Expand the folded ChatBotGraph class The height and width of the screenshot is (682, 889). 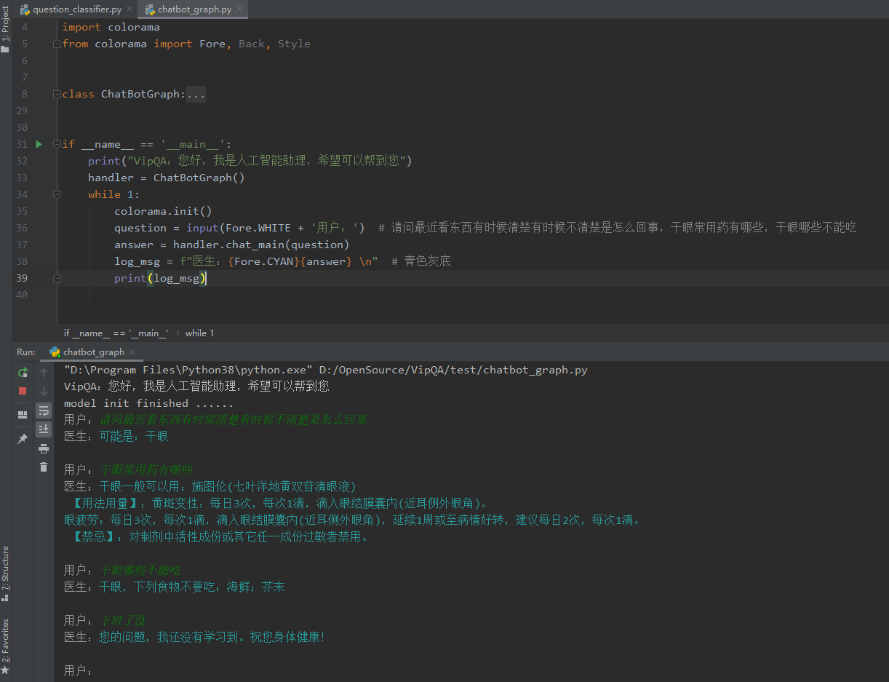click(57, 94)
